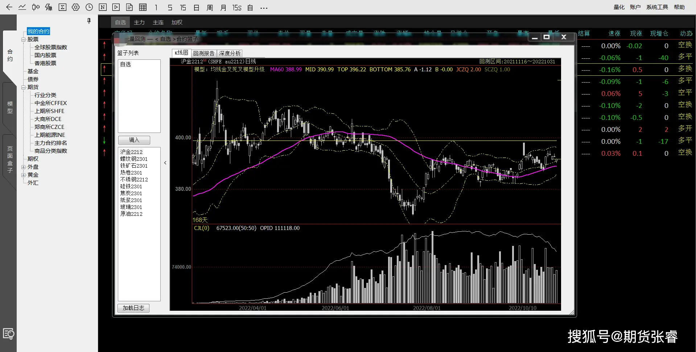Switch to the 回测报告 tab
The width and height of the screenshot is (696, 352).
204,53
